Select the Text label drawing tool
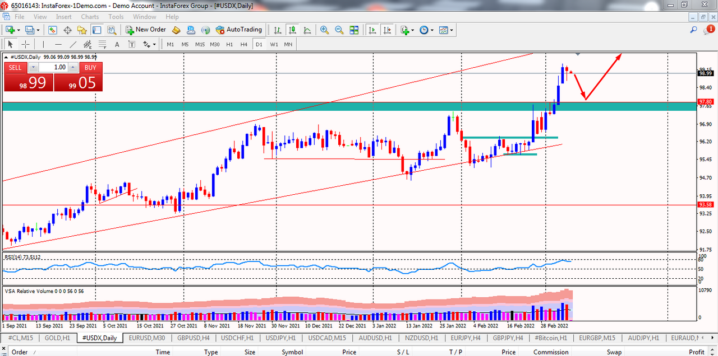This screenshot has width=718, height=356. pyautogui.click(x=117, y=44)
